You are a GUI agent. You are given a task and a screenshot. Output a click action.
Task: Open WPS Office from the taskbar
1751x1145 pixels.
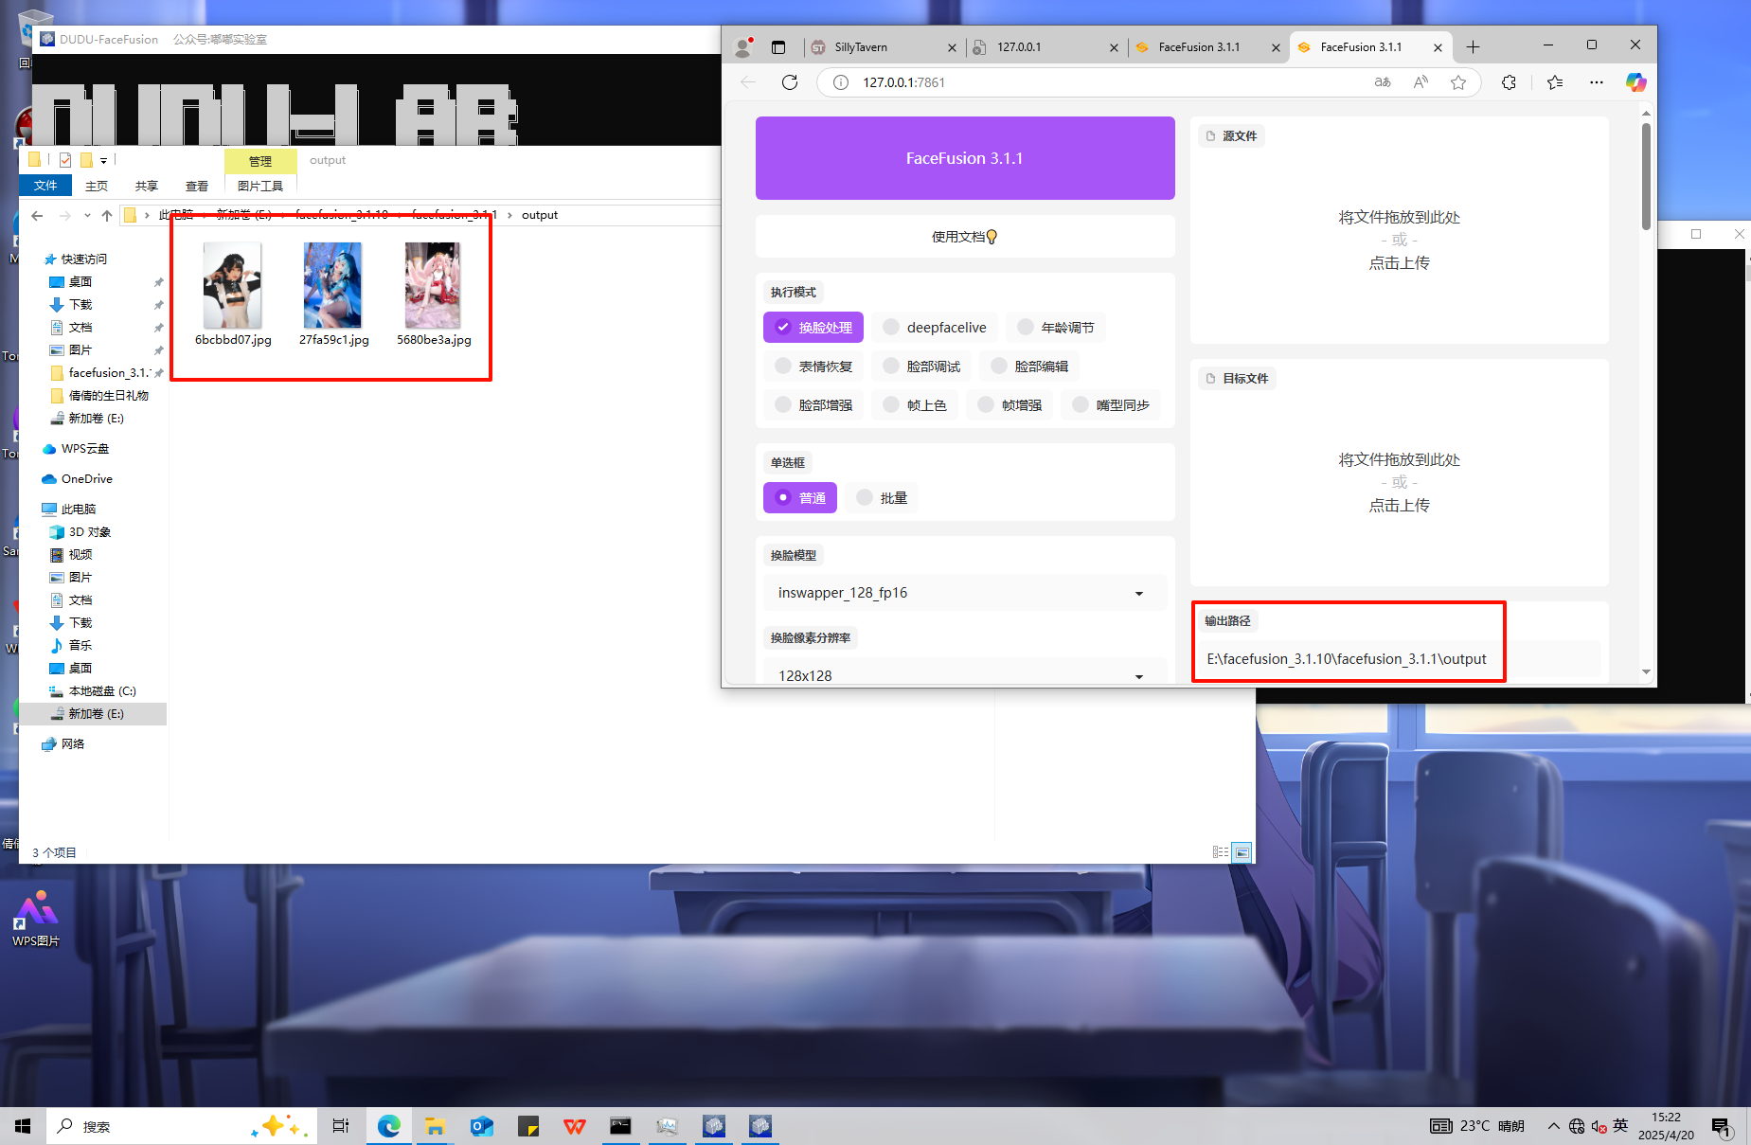(574, 1126)
